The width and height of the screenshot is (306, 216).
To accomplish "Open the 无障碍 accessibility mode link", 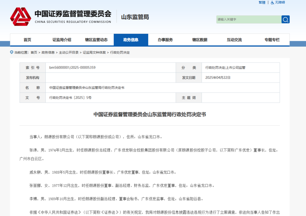I will [280, 3].
